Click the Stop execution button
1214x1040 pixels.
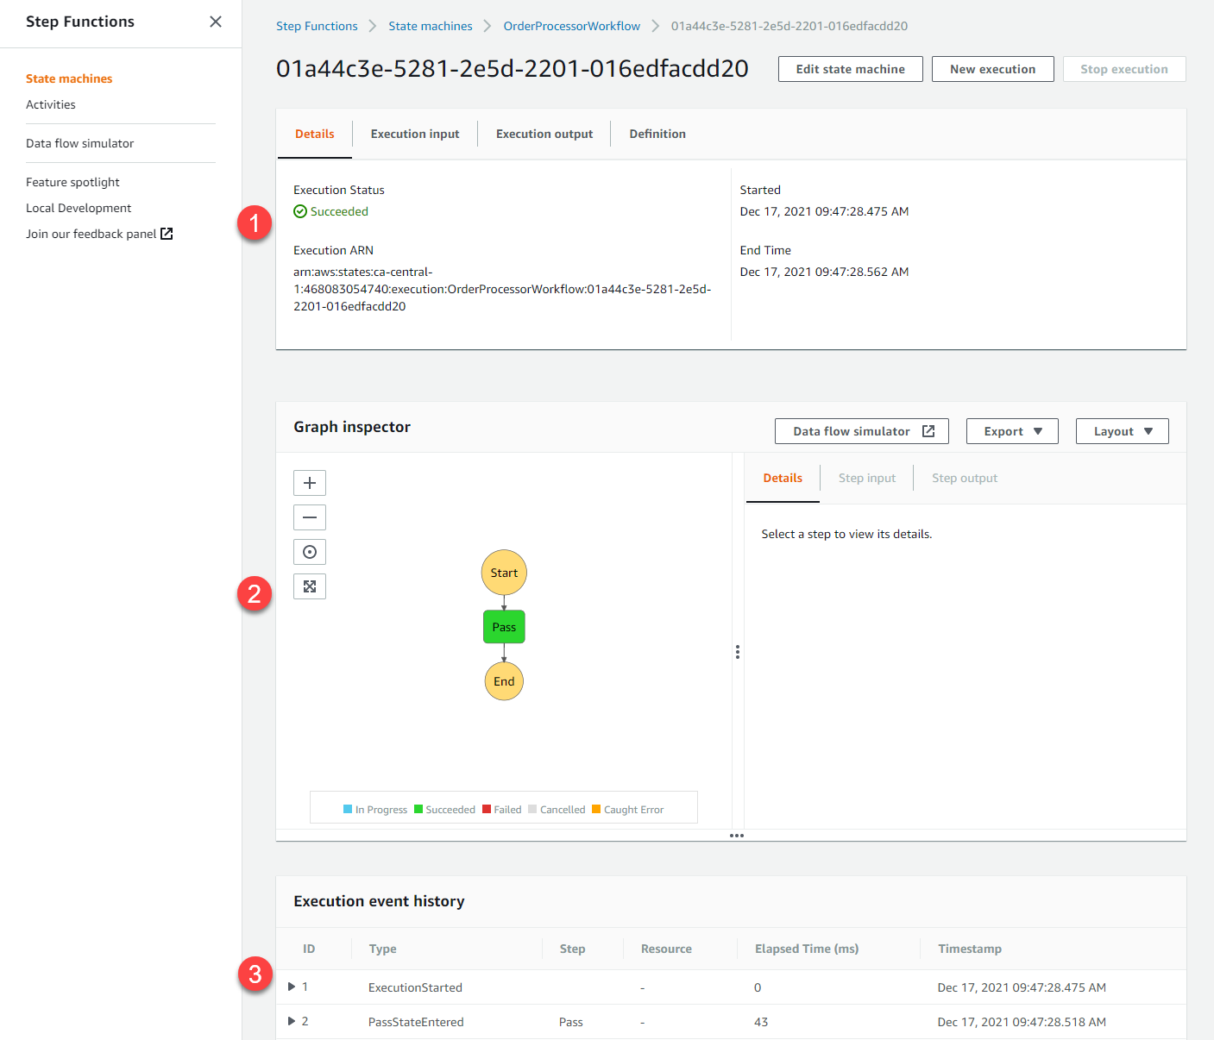(x=1124, y=69)
